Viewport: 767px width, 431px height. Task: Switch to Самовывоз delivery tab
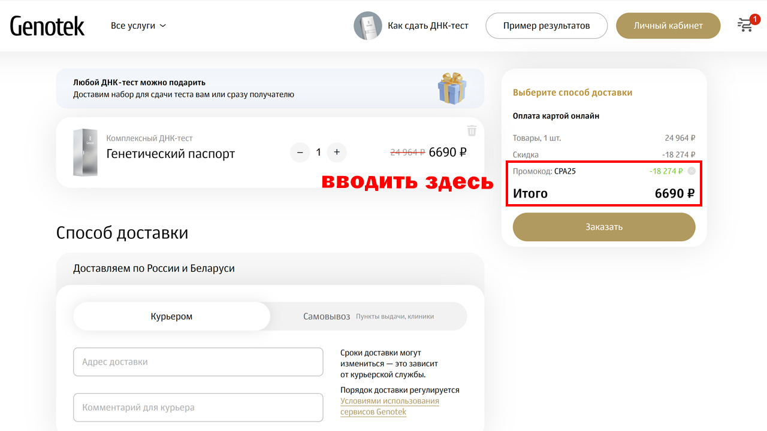pyautogui.click(x=369, y=316)
